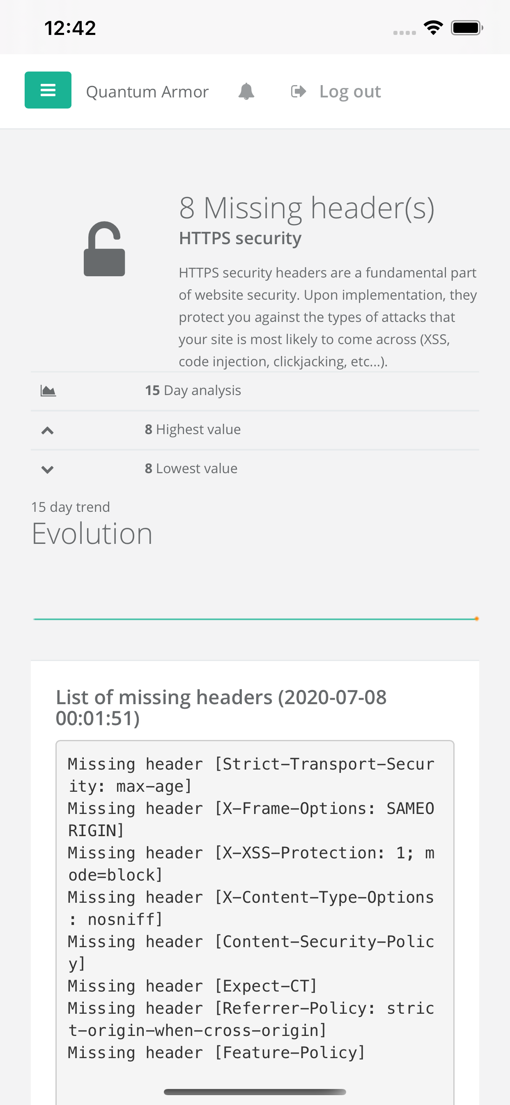Click the log out arrow icon

coord(298,90)
